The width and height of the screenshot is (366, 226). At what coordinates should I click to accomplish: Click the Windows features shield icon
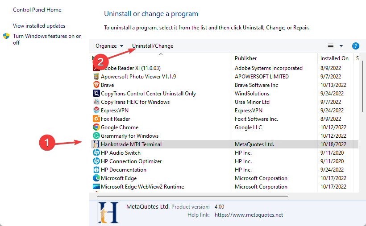click(6, 36)
